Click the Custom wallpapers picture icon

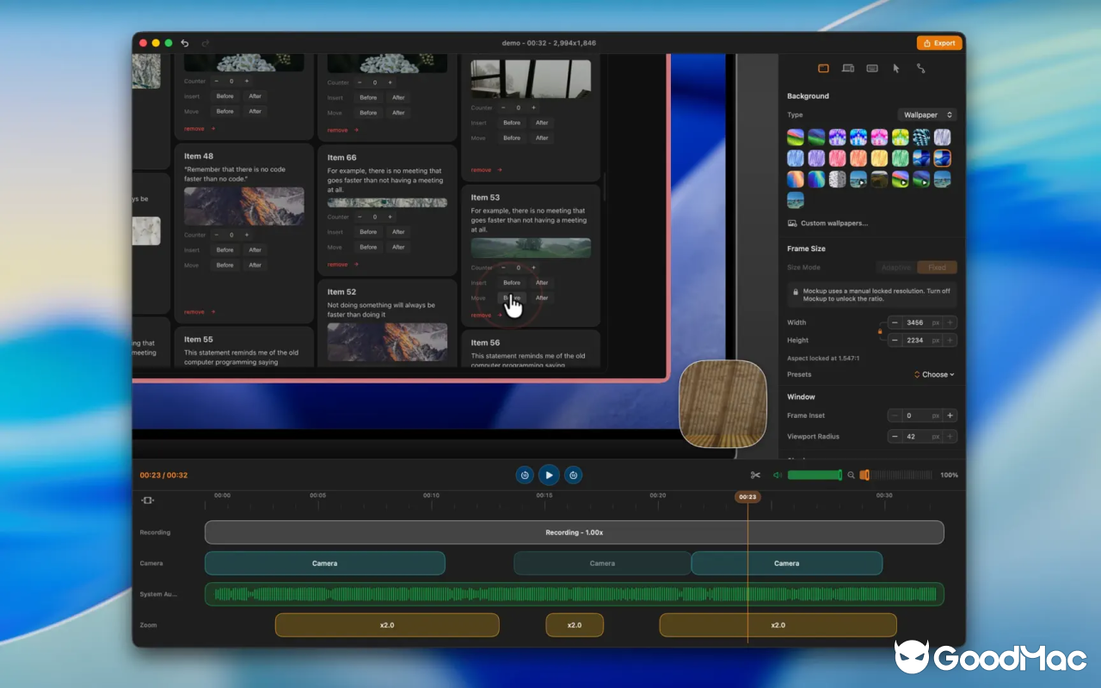792,223
